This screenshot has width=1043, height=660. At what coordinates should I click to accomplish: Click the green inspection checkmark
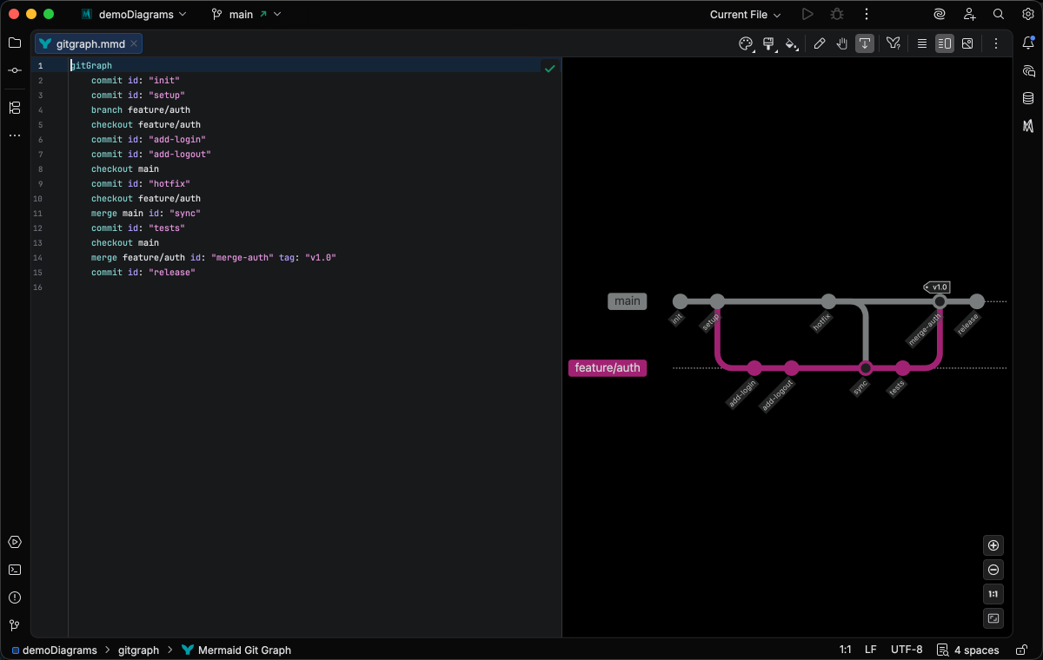coord(549,68)
